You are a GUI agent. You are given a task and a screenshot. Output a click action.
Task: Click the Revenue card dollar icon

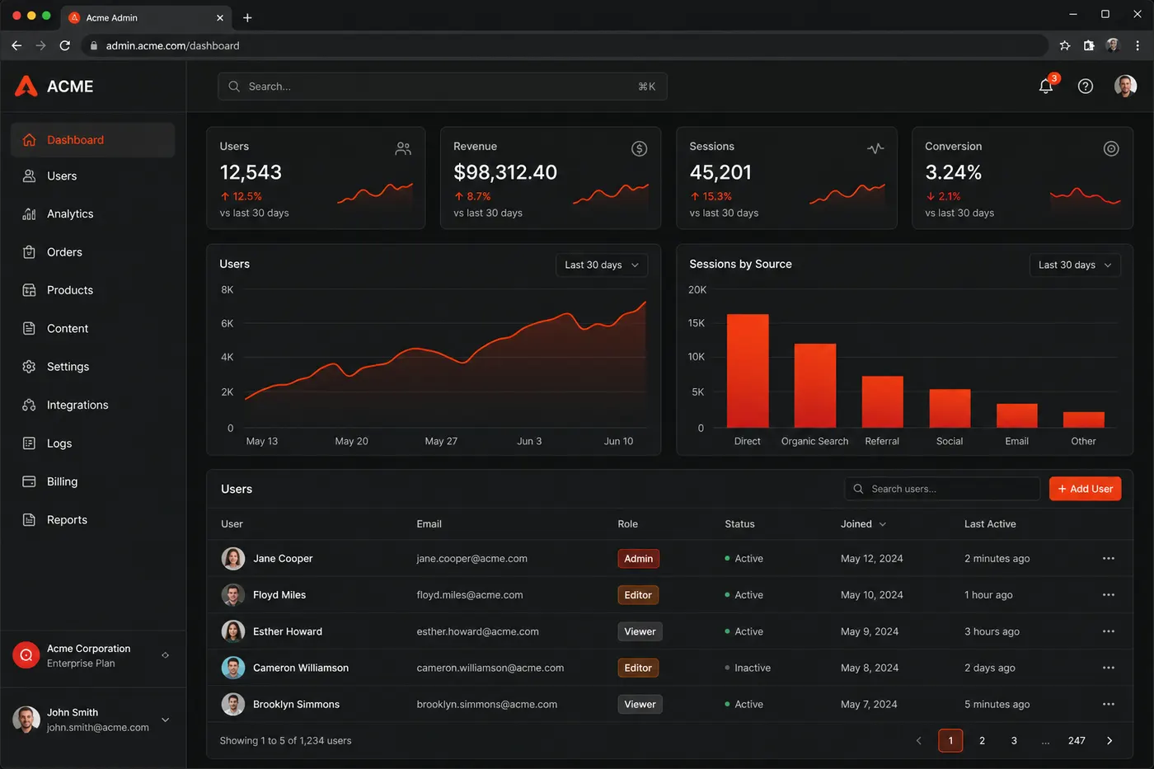(x=639, y=148)
